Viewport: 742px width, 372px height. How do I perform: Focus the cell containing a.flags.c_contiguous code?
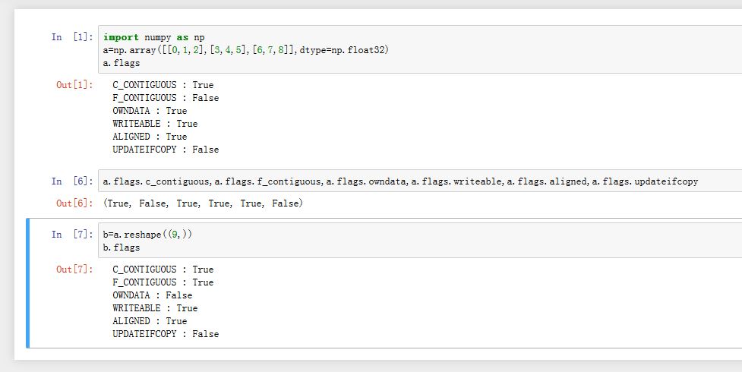click(x=400, y=181)
